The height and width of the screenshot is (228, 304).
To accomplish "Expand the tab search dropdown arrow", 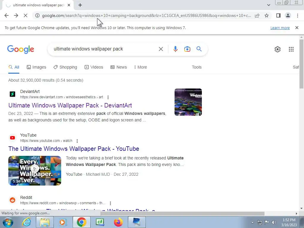I will 268,5.
